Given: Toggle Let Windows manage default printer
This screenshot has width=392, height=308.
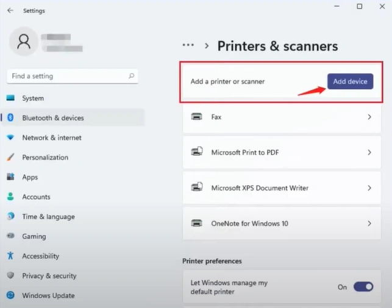Looking at the screenshot, I should tap(363, 287).
